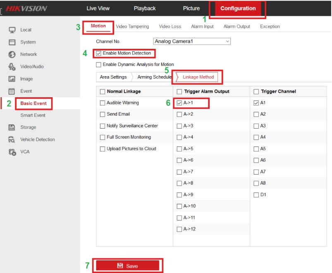This screenshot has width=332, height=273.
Task: Click the Local monitor icon in sidebar
Action: pos(12,30)
